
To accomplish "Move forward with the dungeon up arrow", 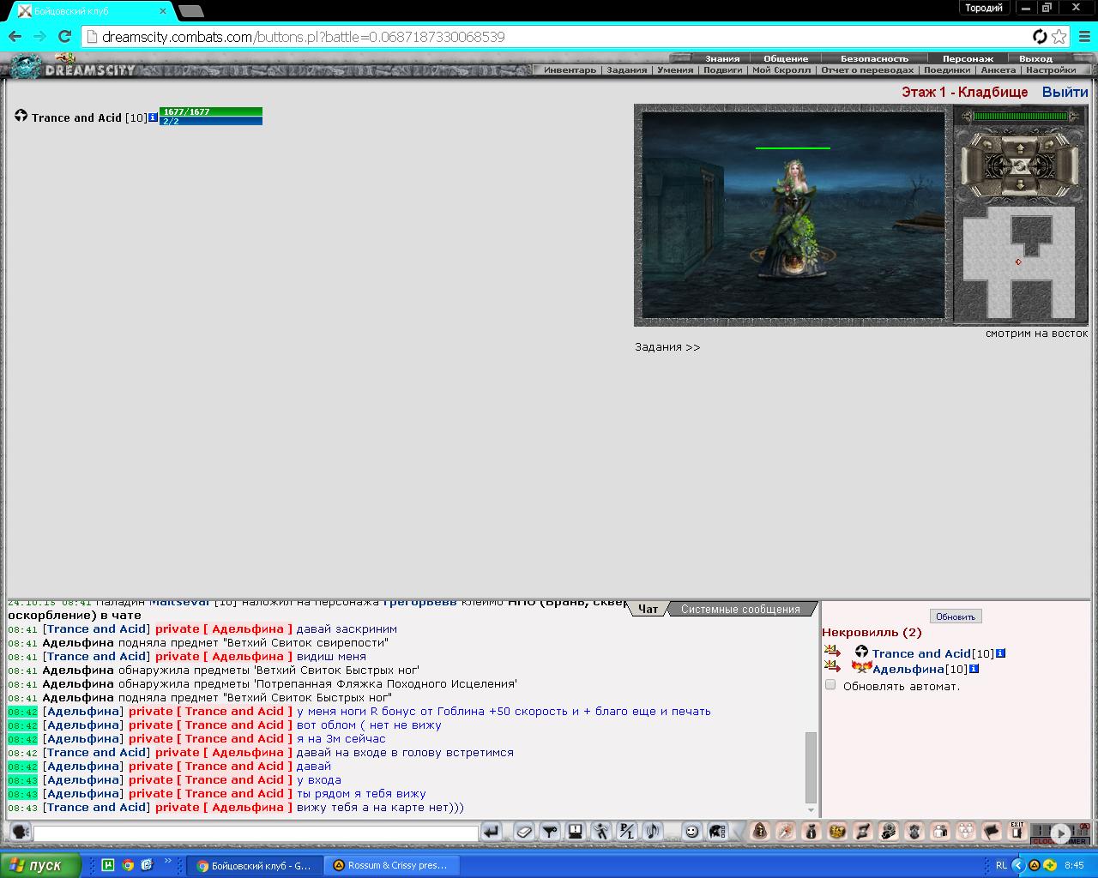I will click(x=1020, y=149).
